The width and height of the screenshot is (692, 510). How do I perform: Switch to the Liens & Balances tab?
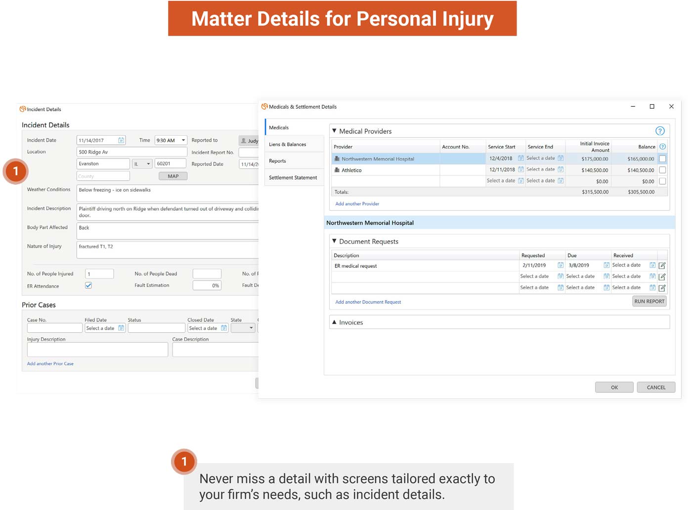coord(287,144)
